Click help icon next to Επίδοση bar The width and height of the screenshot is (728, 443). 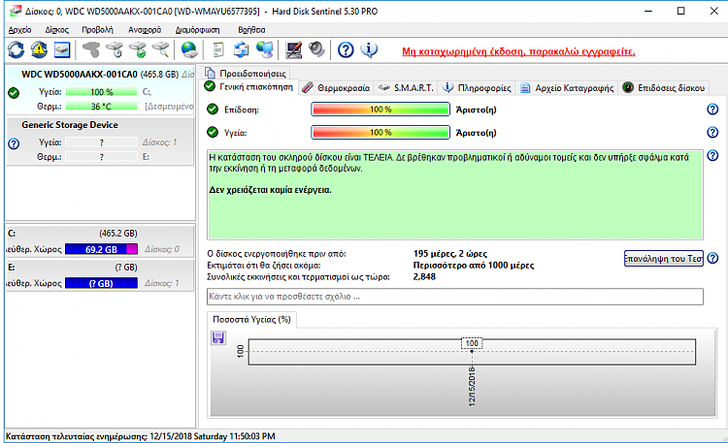click(x=712, y=110)
